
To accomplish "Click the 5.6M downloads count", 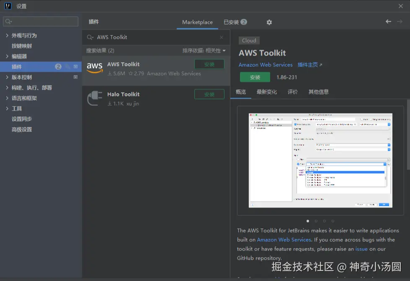I will point(119,73).
